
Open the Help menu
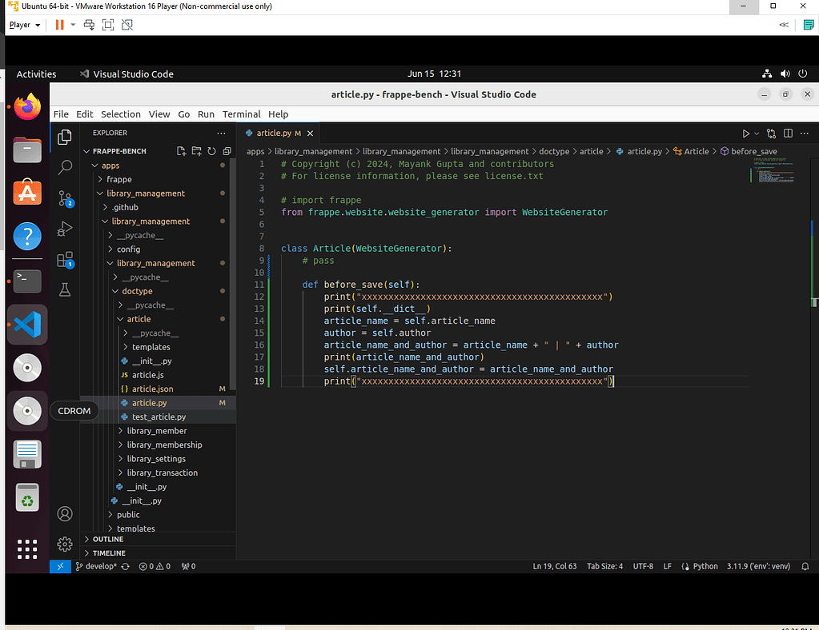coord(278,114)
